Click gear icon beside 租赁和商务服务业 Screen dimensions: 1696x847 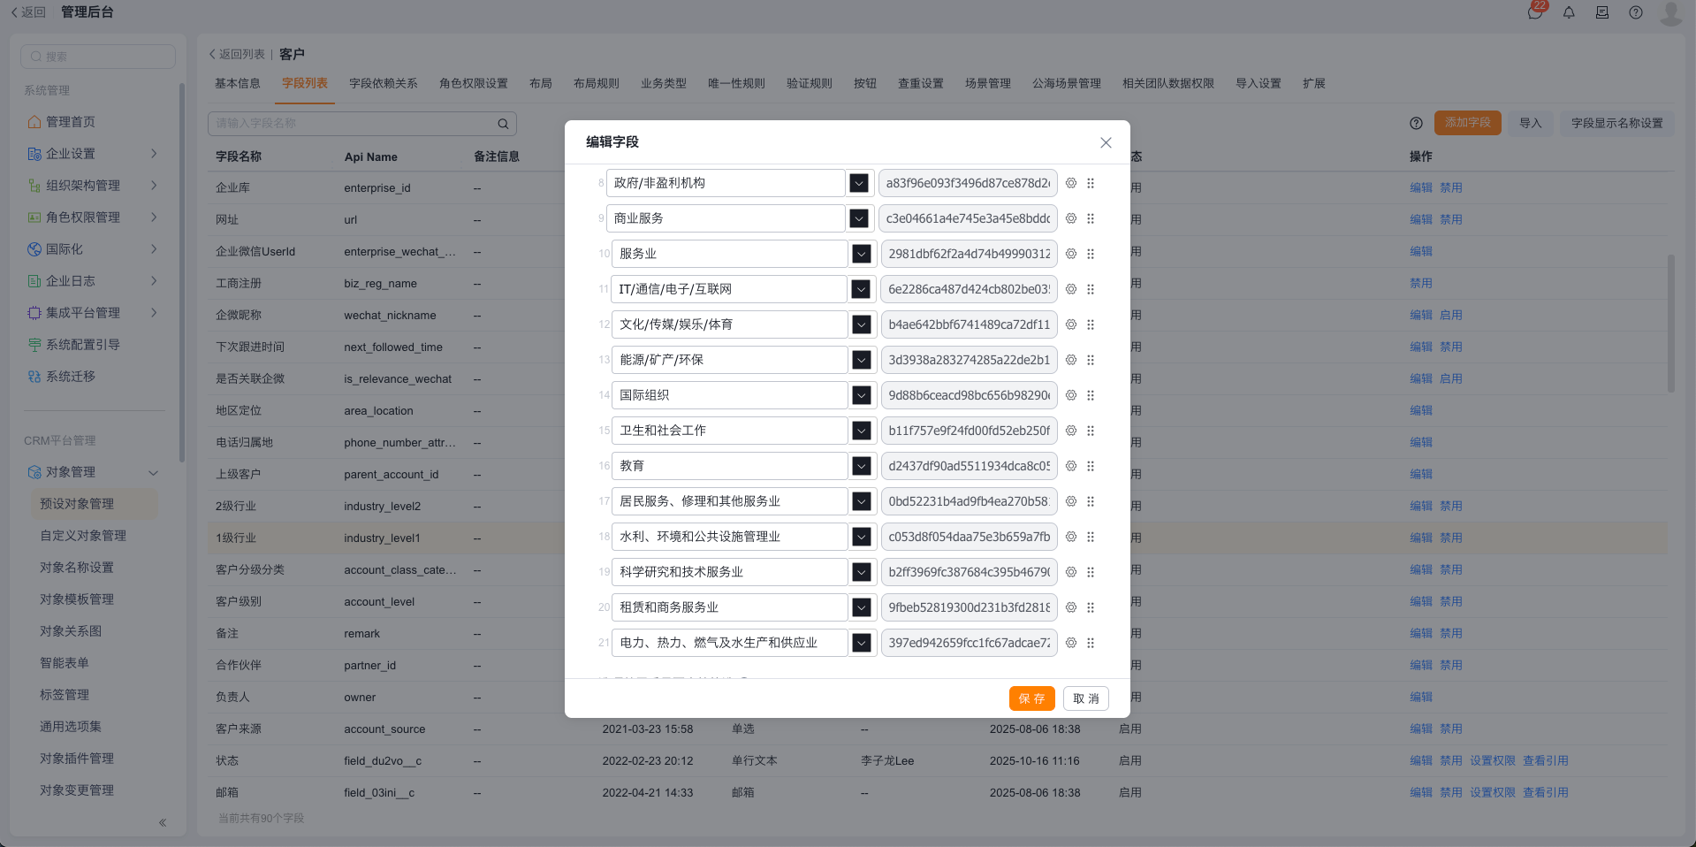pos(1070,607)
